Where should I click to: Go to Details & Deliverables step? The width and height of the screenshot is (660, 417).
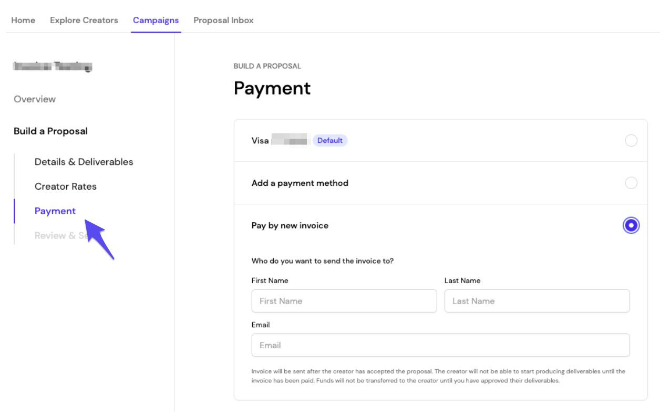[84, 162]
